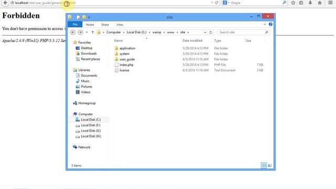Select Computer in the navigation pane

[86, 114]
